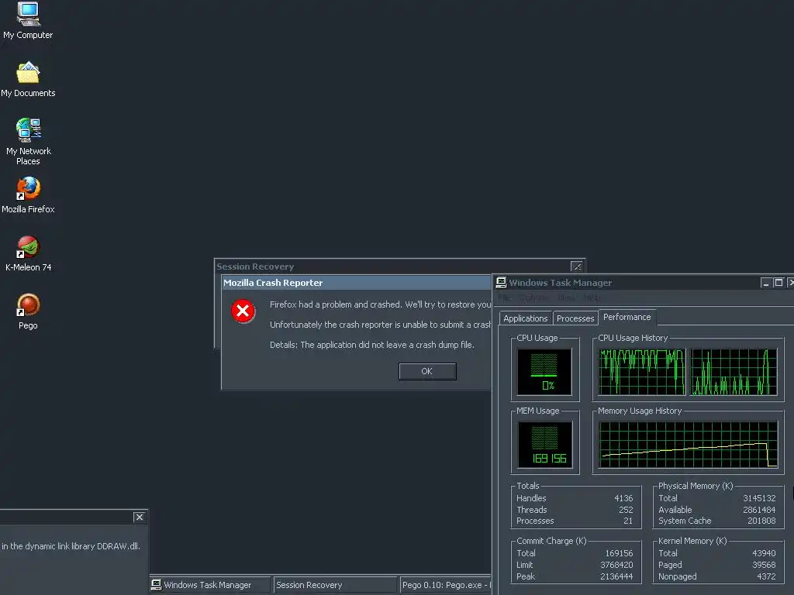794x595 pixels.
Task: Switch to the Processes tab
Action: point(575,318)
